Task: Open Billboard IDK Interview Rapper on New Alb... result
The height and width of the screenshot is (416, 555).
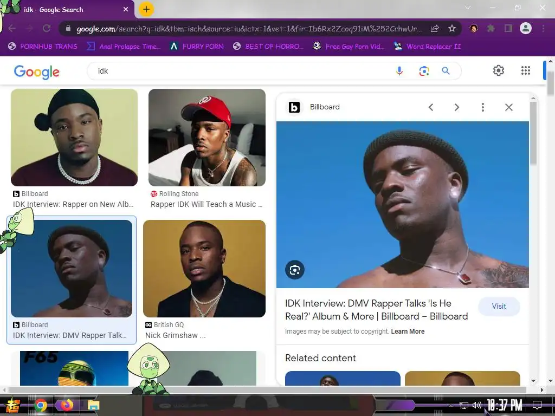Action: [74, 138]
